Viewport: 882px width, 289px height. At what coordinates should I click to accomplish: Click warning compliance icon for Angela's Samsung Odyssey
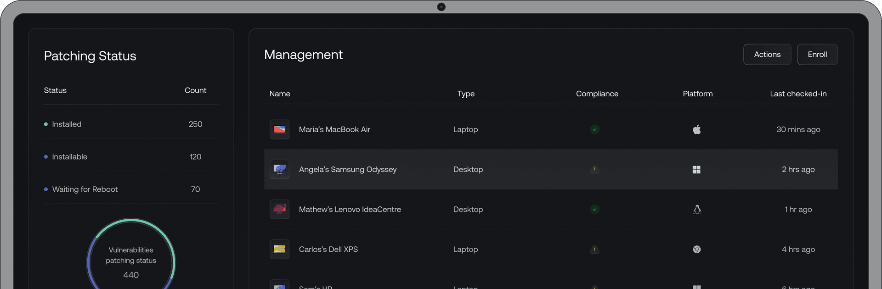[x=594, y=170]
